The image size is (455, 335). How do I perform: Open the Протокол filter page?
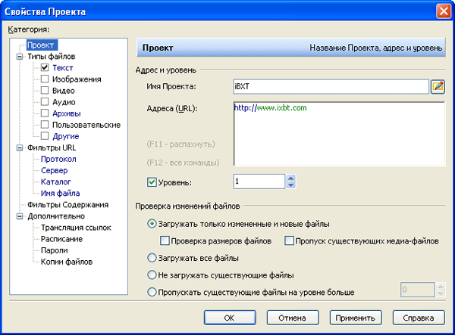(x=58, y=159)
